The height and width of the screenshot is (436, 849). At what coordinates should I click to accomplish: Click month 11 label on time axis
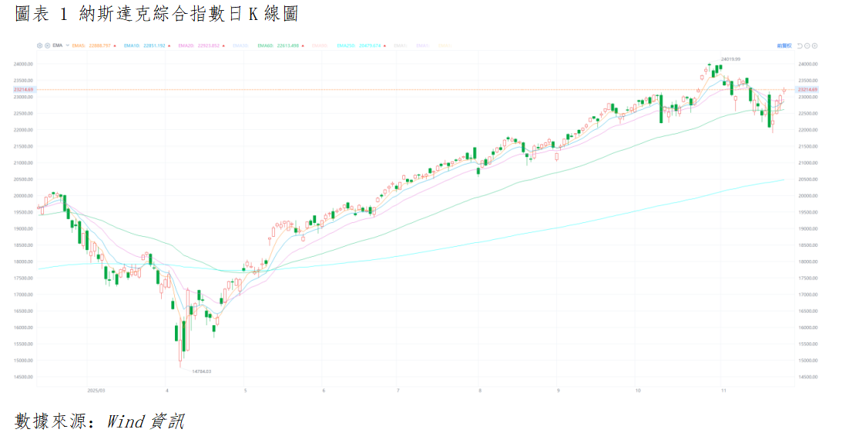(723, 390)
